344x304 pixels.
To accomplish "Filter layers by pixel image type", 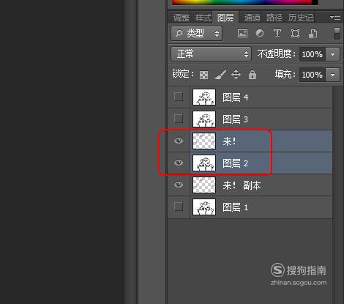I will (242, 34).
